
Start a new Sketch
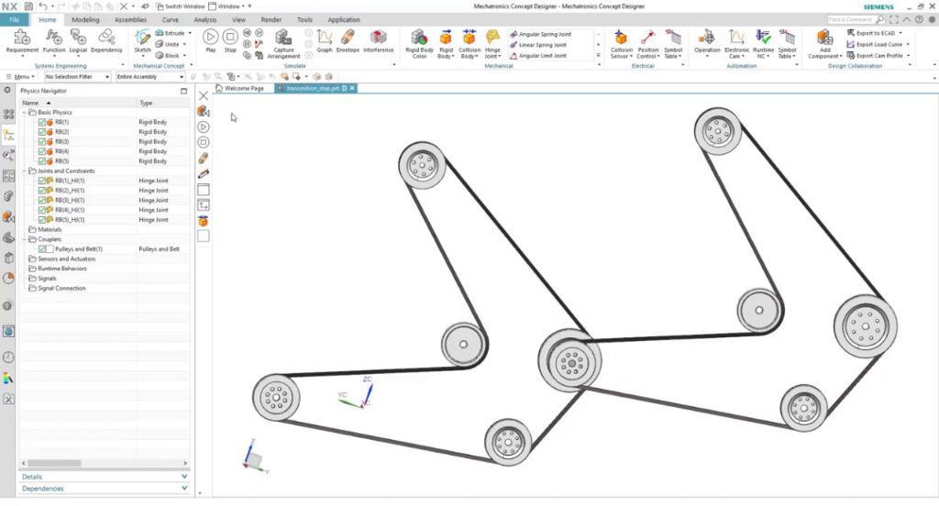[142, 42]
